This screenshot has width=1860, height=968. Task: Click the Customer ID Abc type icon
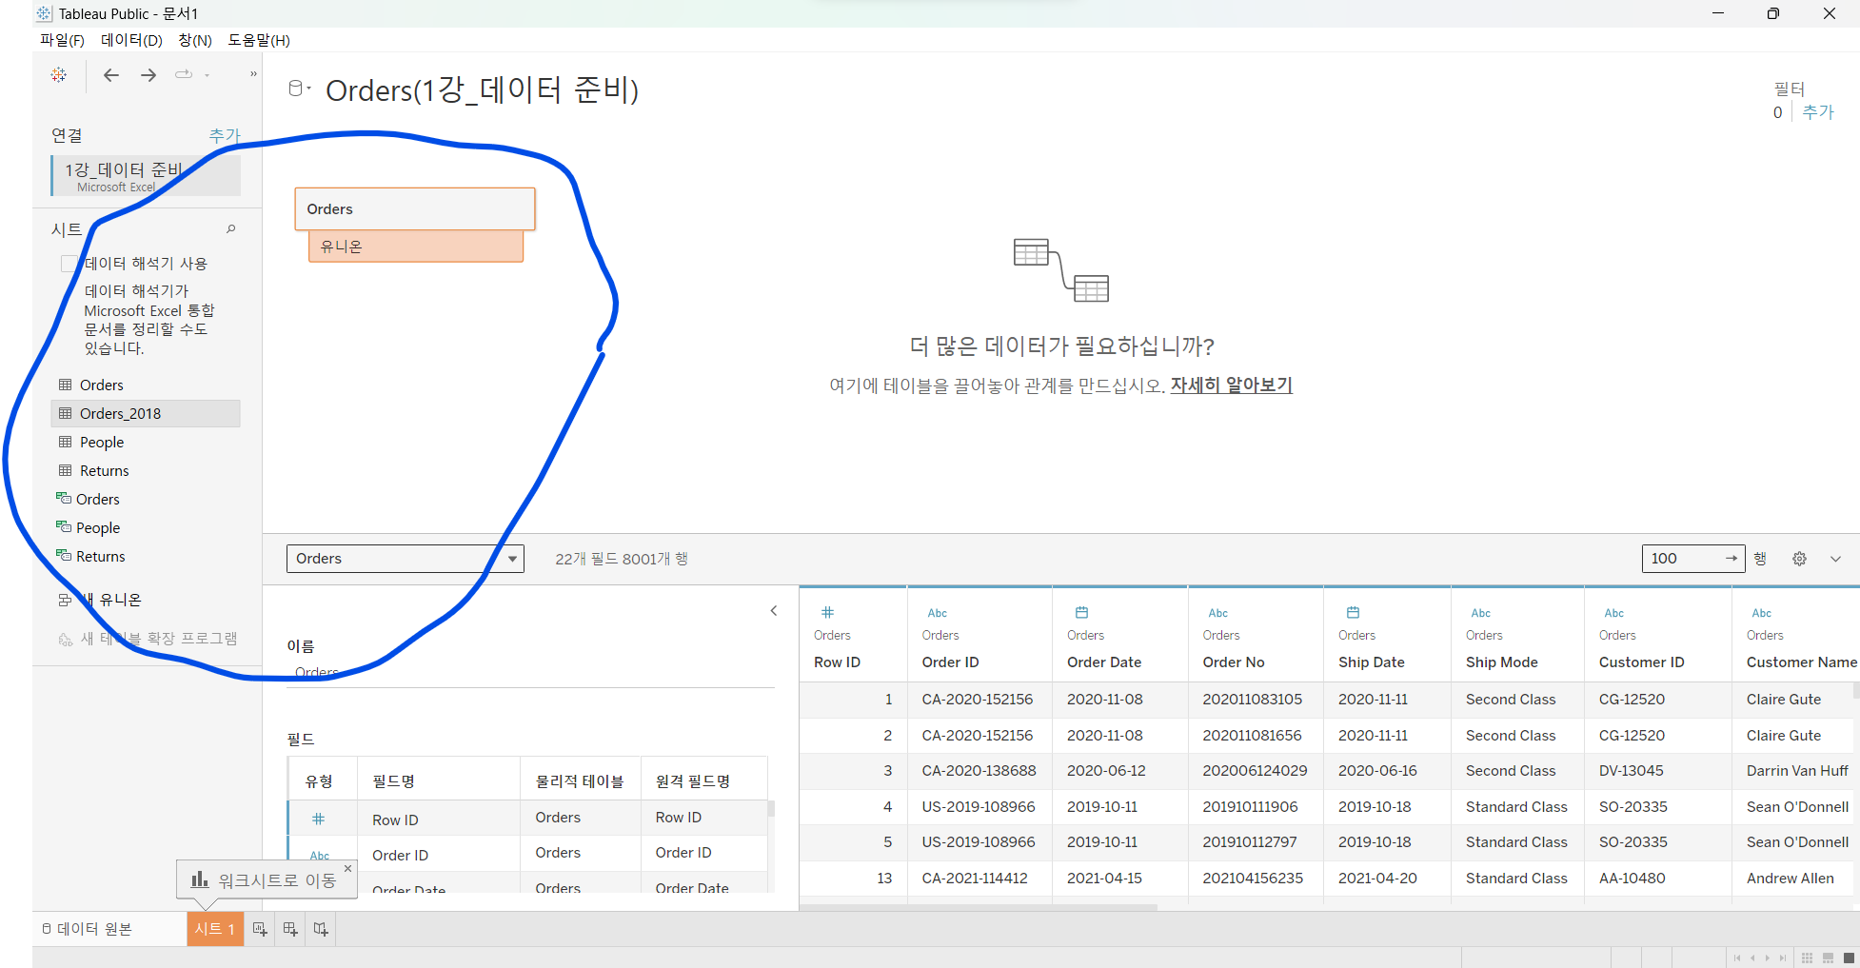[x=1614, y=613]
